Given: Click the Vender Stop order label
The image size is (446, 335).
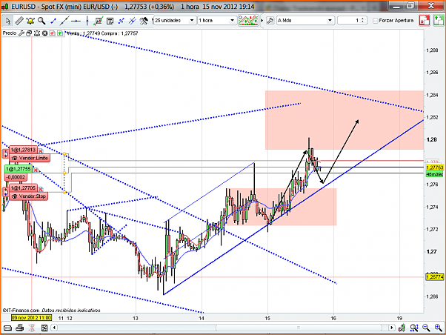Looking at the screenshot, I should pos(29,196).
